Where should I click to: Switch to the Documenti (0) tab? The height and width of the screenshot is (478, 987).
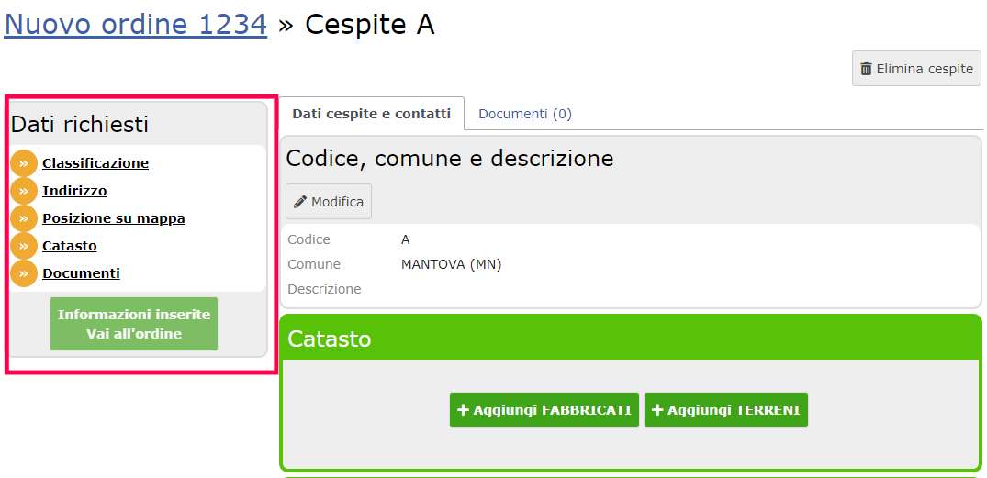(x=525, y=114)
